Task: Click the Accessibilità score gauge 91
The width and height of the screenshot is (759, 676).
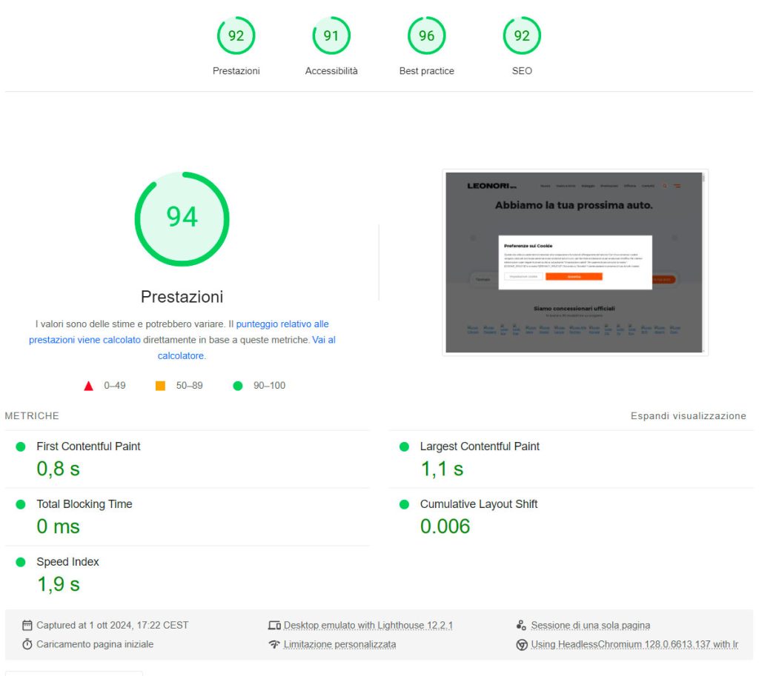Action: click(331, 36)
